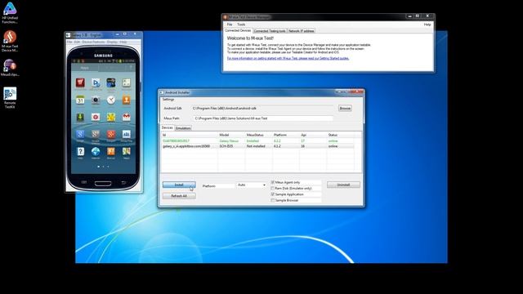Open File menu in phone viewer window
Image resolution: width=523 pixels, height=294 pixels.
tap(69, 42)
